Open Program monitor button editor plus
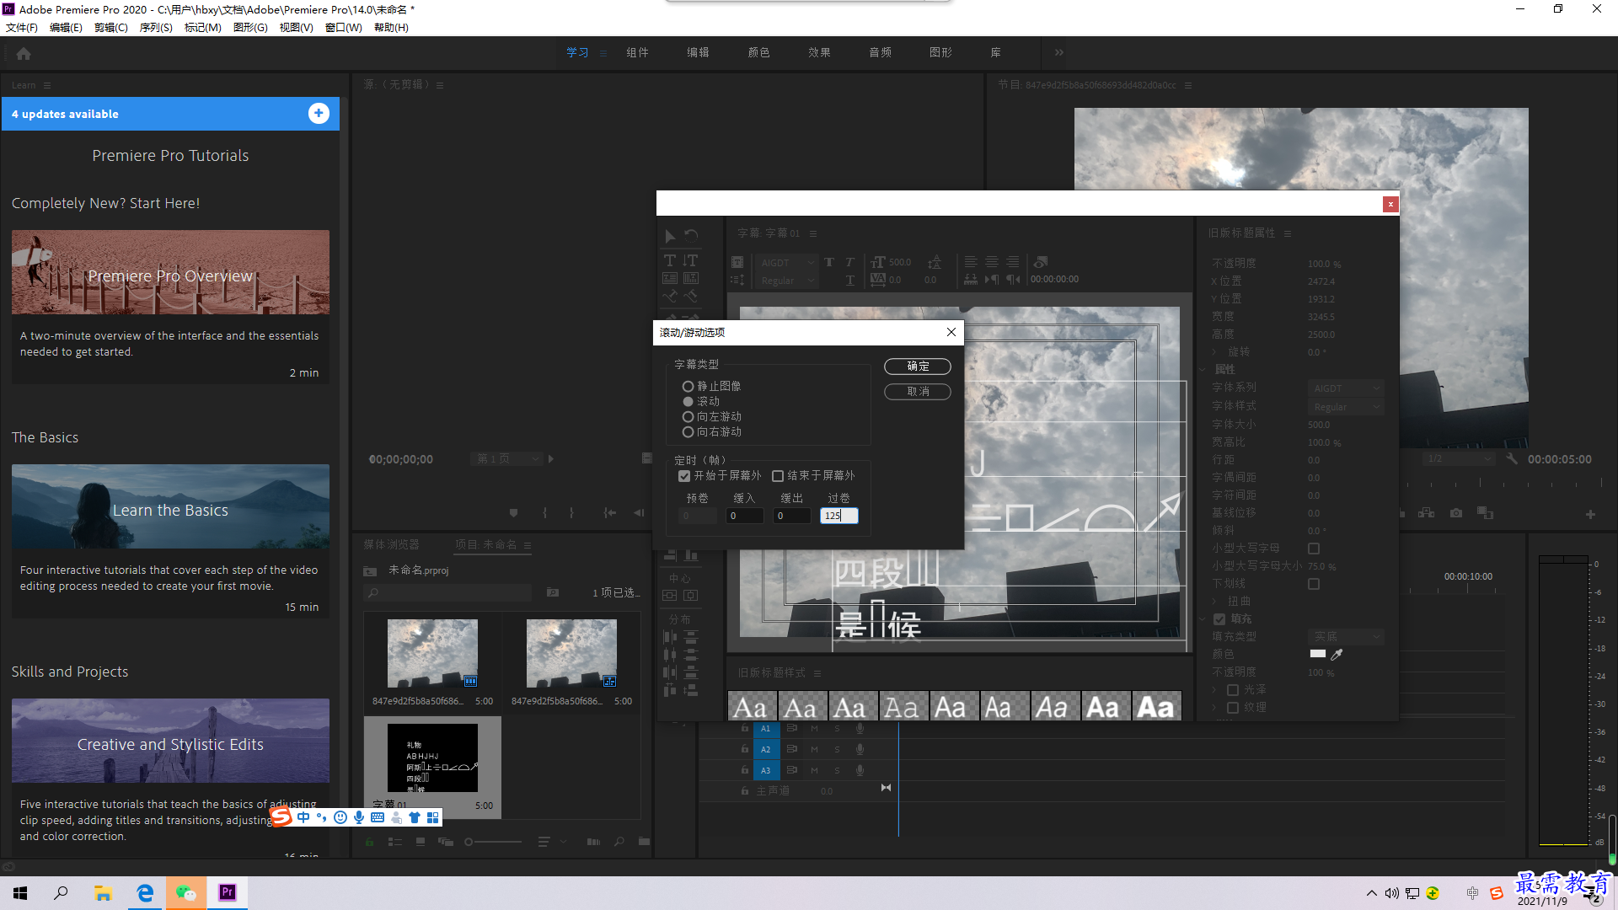Screen dimensions: 1618x910 pyautogui.click(x=1590, y=514)
